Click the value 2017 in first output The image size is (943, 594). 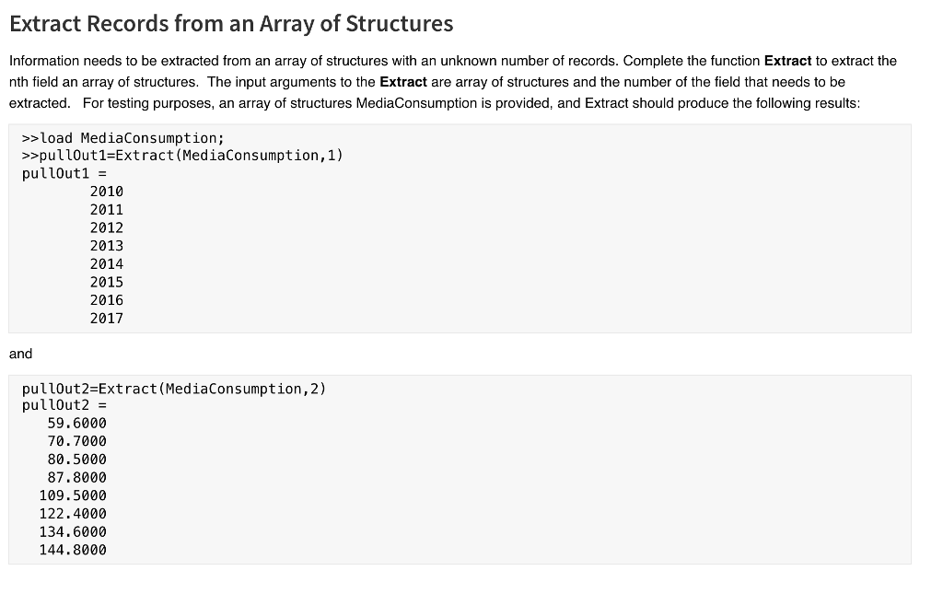point(107,318)
